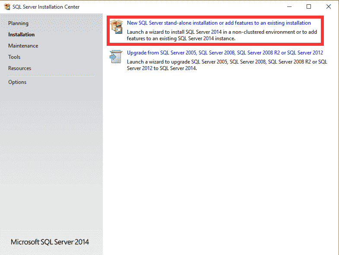Click the title bar application icon
The width and height of the screenshot is (339, 255).
(7, 7)
